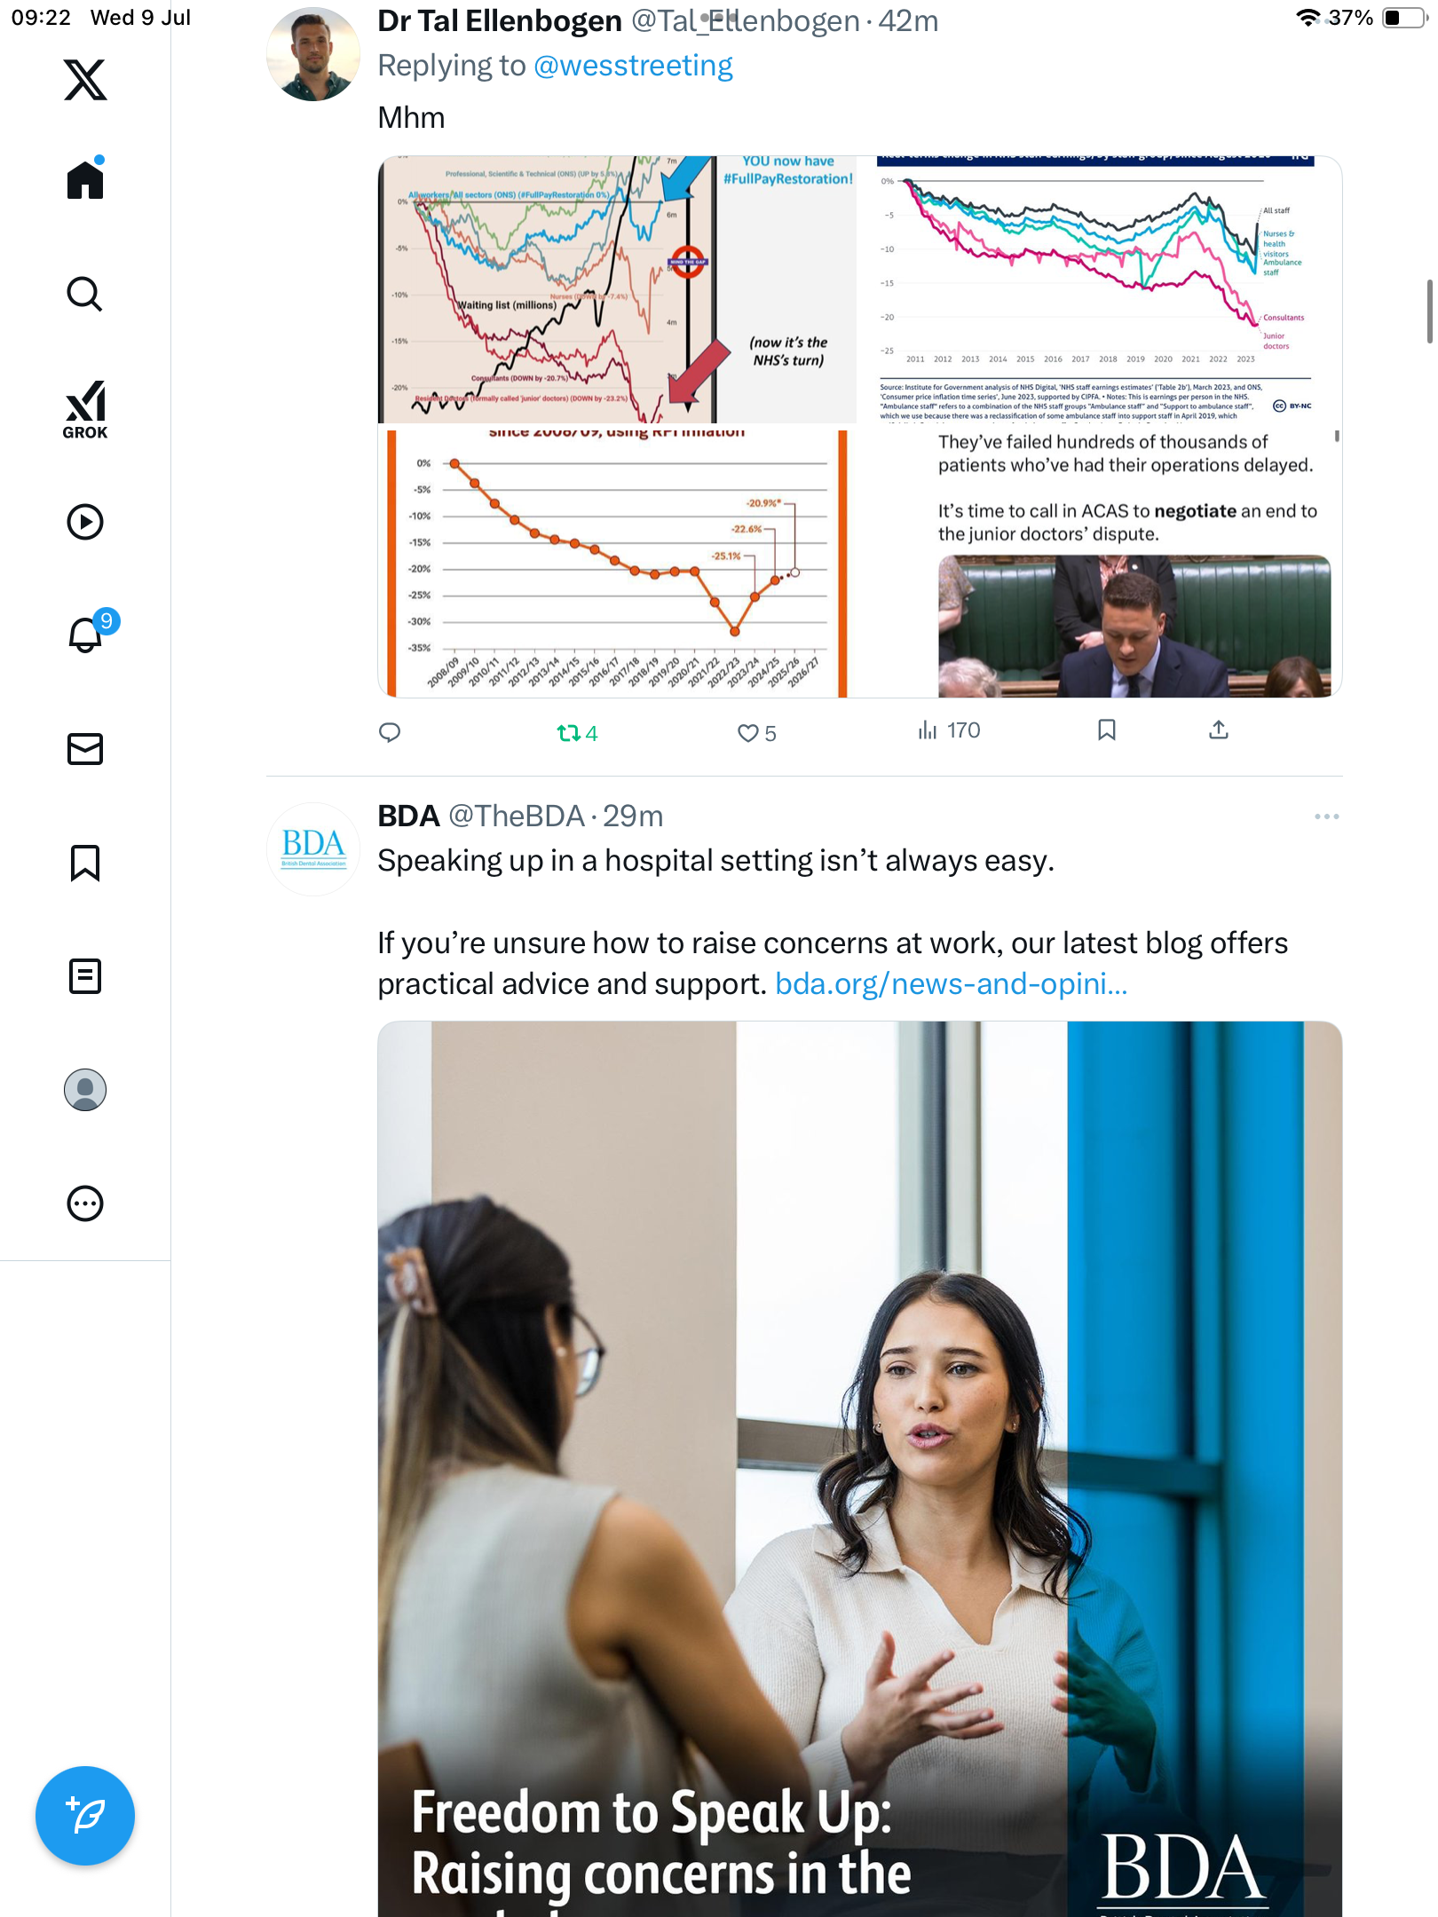The height and width of the screenshot is (1917, 1438).
Task: Open the Search magnifier in sidebar
Action: click(85, 294)
